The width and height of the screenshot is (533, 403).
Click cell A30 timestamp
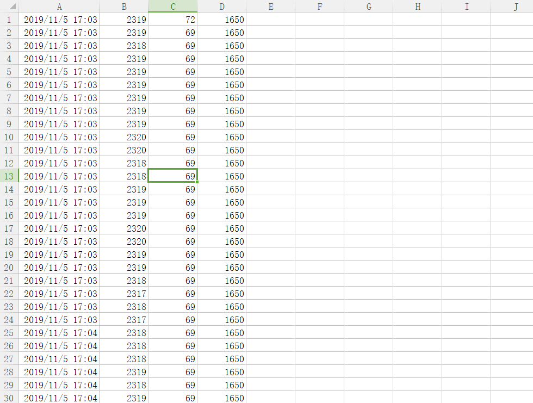59,398
